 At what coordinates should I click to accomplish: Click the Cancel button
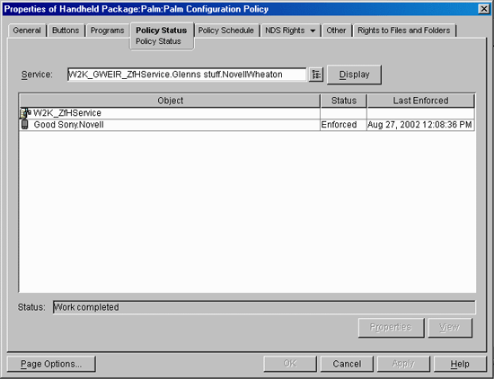pyautogui.click(x=347, y=364)
